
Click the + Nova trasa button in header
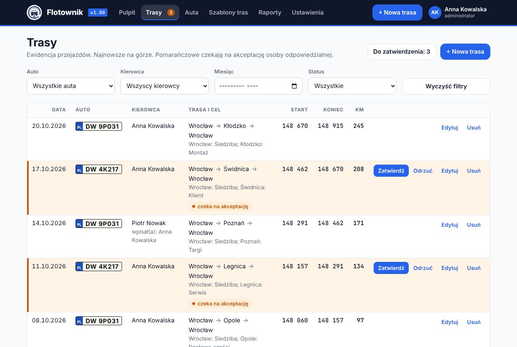(397, 13)
